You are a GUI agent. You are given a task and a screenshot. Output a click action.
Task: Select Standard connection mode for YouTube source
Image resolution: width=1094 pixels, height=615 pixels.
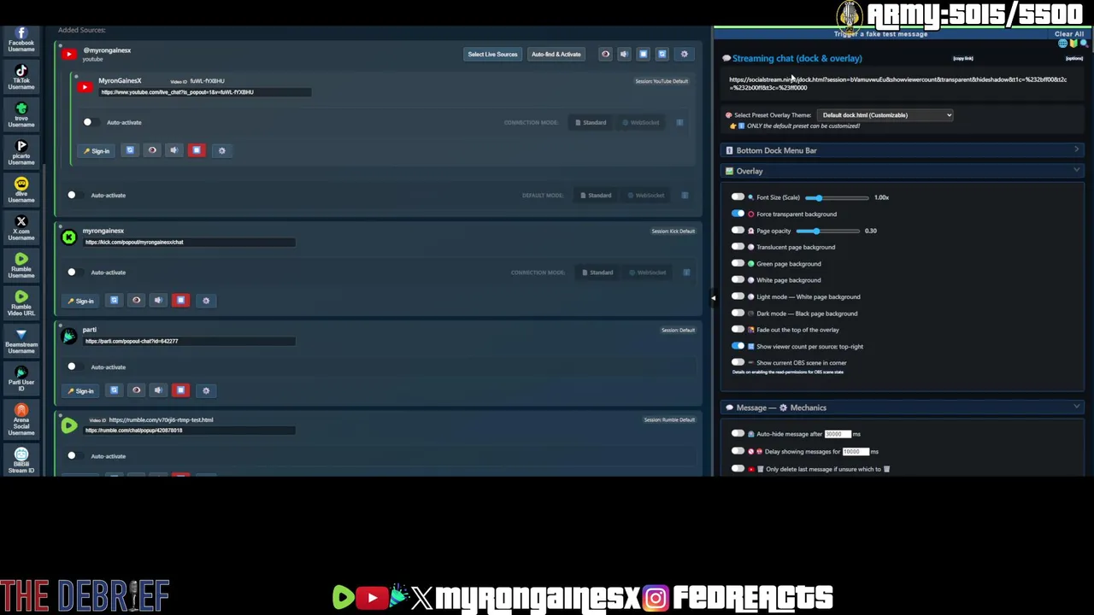(591, 122)
